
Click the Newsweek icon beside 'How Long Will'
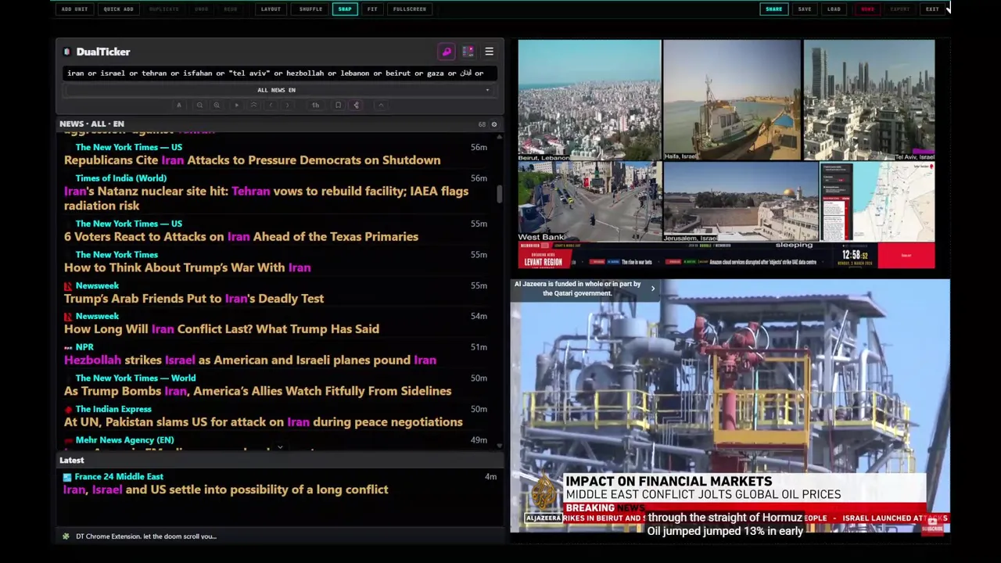point(68,317)
